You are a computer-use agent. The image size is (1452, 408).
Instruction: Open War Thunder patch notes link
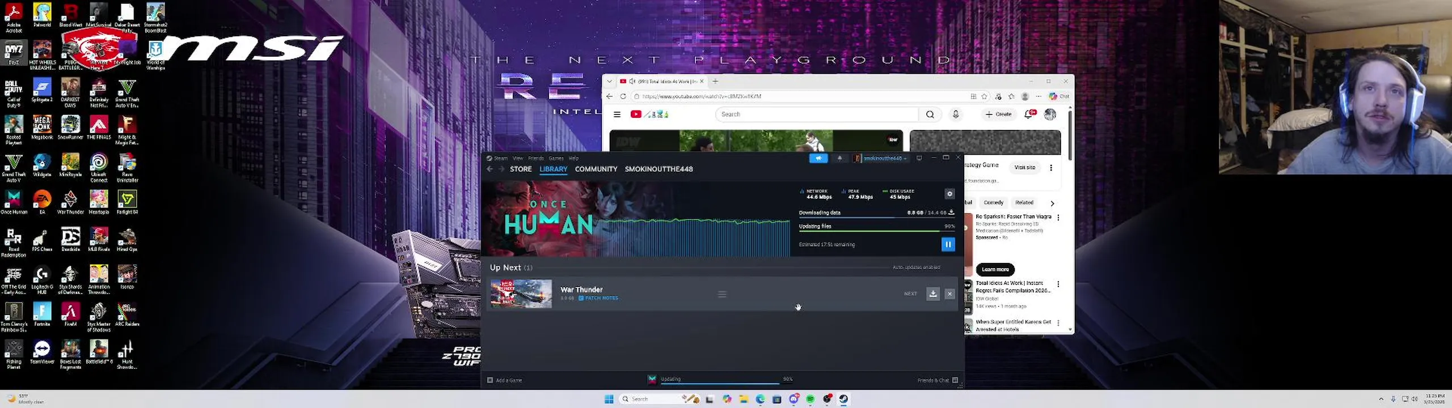click(598, 298)
